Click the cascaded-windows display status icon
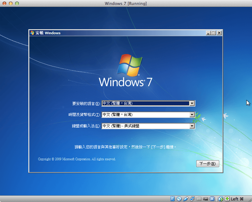This screenshot has height=202, width=252. click(x=192, y=199)
